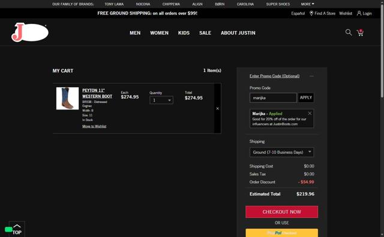The image size is (384, 237).
Task: Go to TONY LAMA brand
Action: coord(114,4)
